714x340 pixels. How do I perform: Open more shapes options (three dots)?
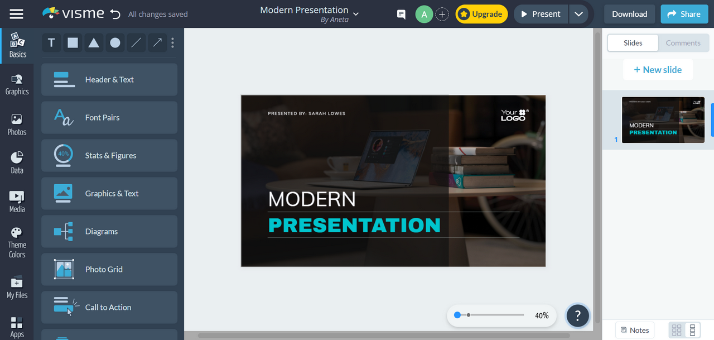pyautogui.click(x=173, y=42)
